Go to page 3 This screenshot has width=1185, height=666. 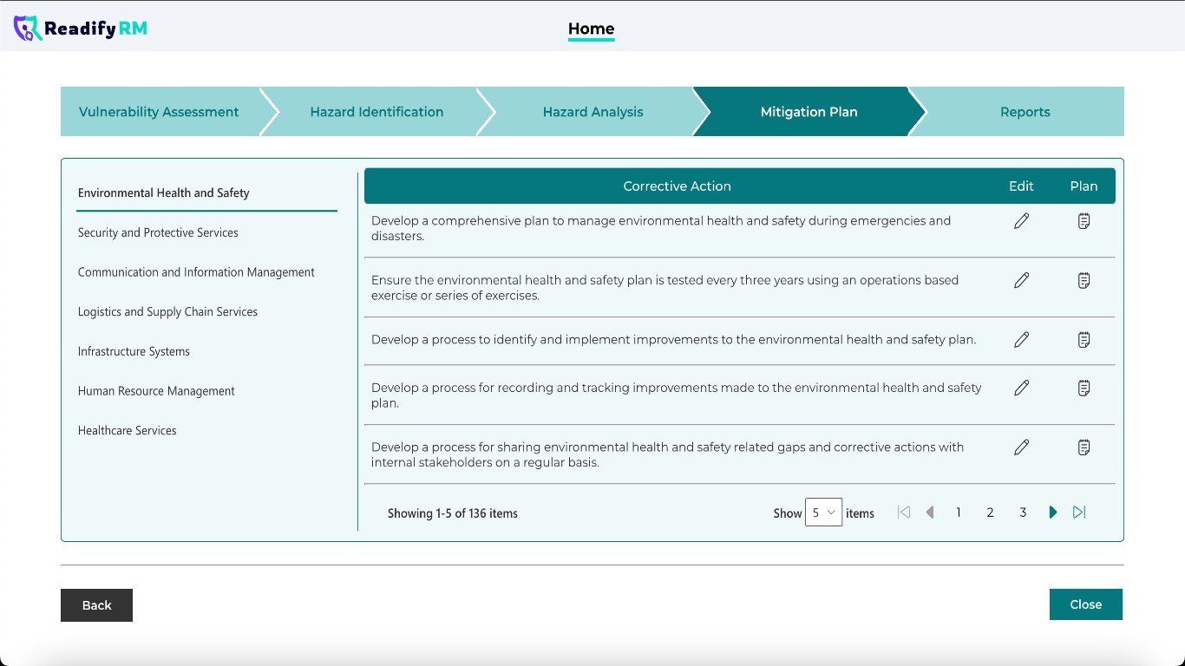pyautogui.click(x=1023, y=513)
